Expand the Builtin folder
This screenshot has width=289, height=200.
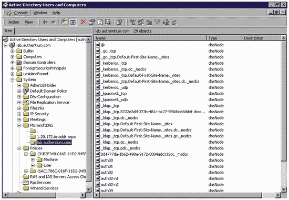click(x=13, y=51)
